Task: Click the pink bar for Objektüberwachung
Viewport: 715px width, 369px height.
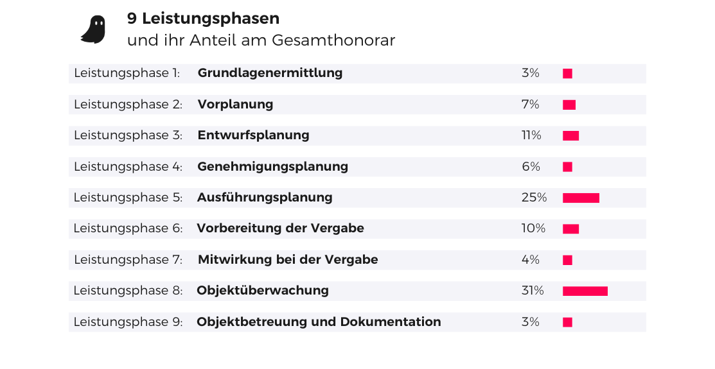Action: (585, 291)
